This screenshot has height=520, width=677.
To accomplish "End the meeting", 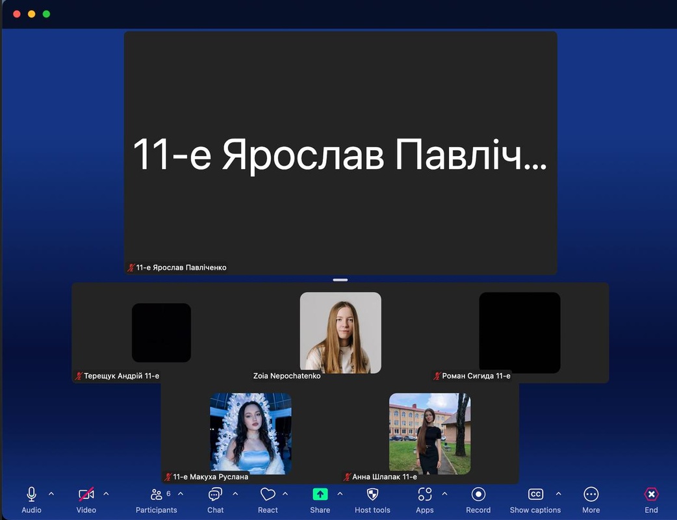I will (x=651, y=495).
